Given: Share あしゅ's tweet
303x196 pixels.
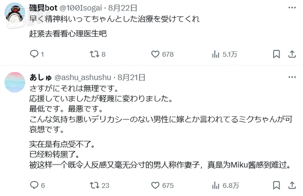Looking at the screenshot, I should 292,185.
